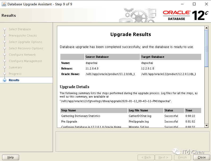Click the Next button
The height and width of the screenshot is (161, 211).
point(163,157)
